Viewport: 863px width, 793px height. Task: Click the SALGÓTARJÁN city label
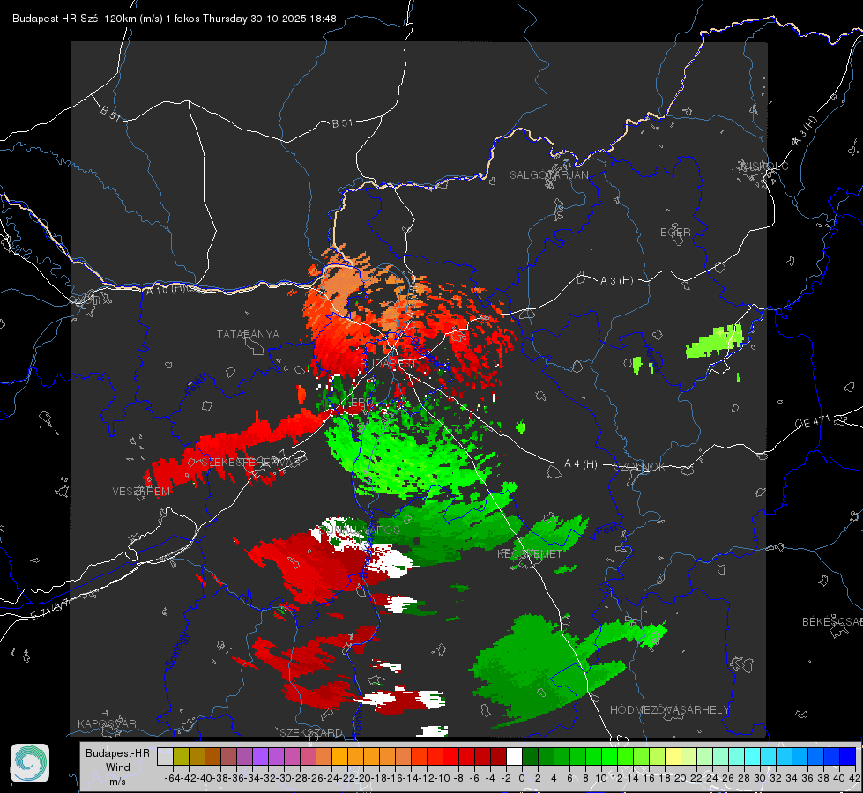coord(548,175)
